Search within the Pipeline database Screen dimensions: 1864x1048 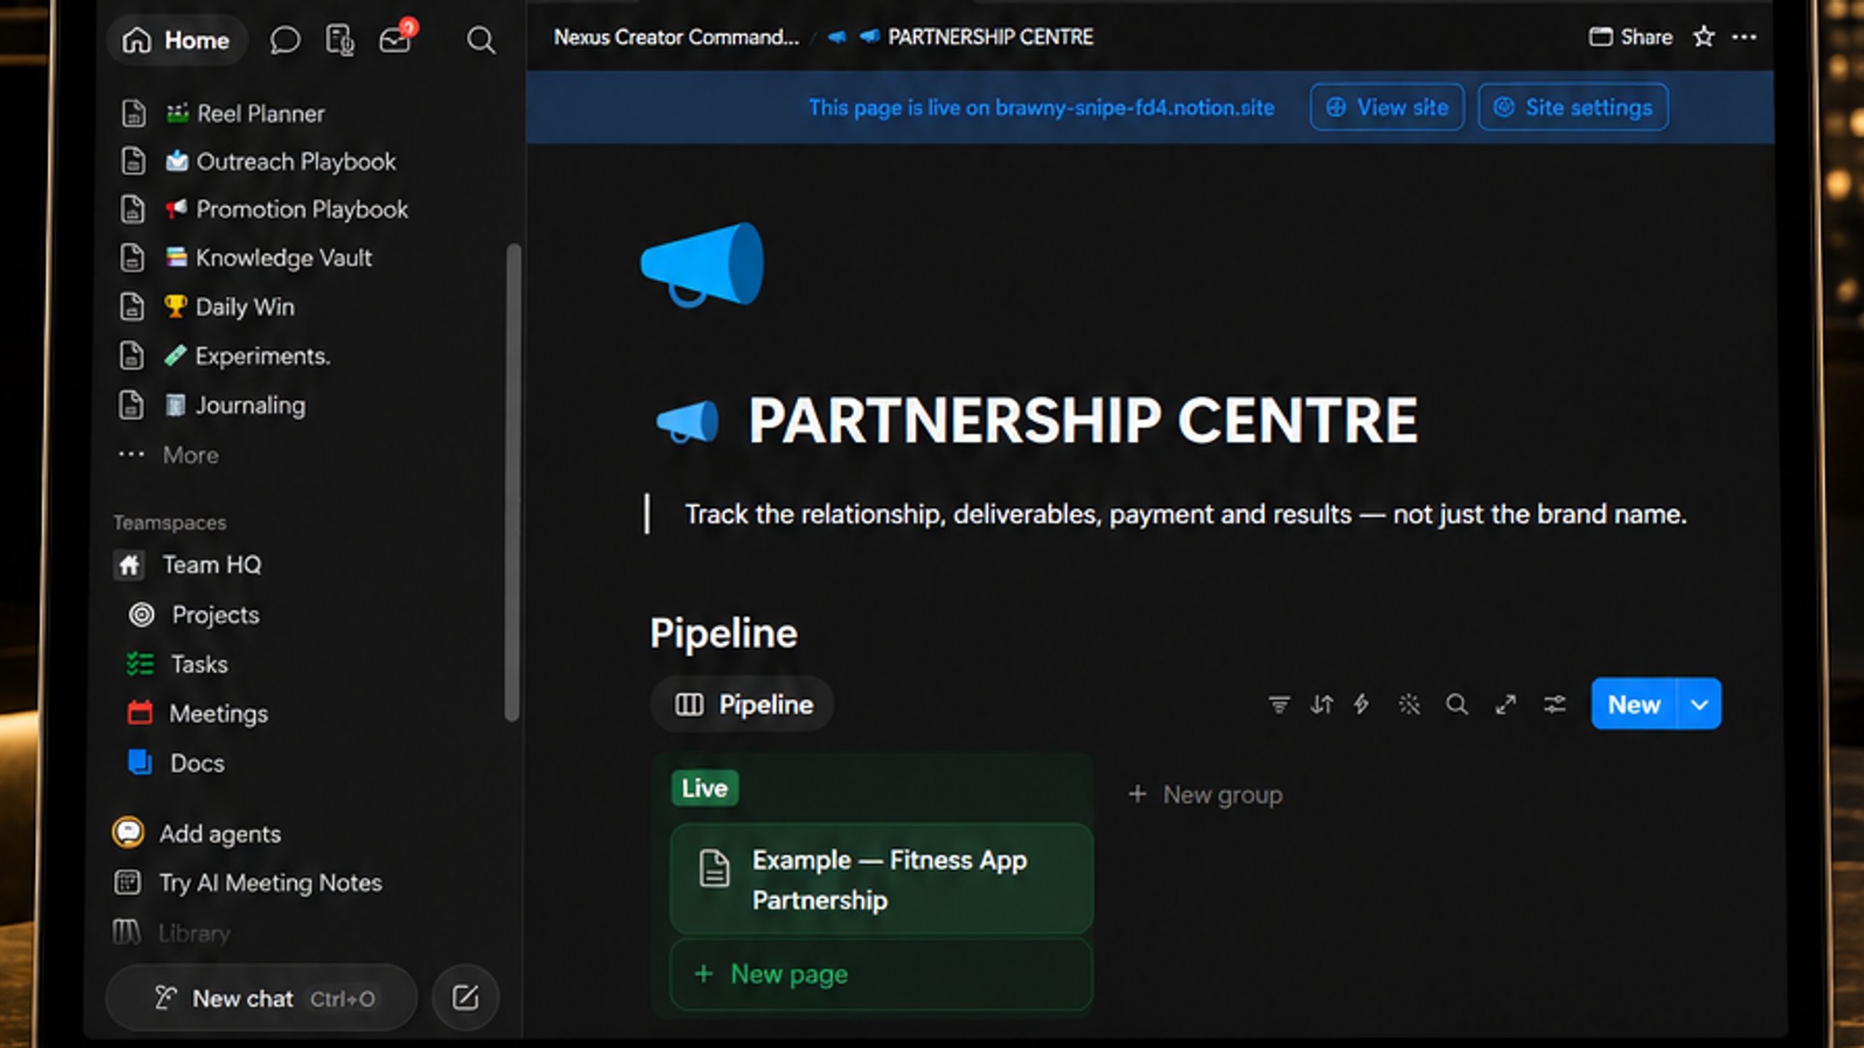tap(1457, 704)
